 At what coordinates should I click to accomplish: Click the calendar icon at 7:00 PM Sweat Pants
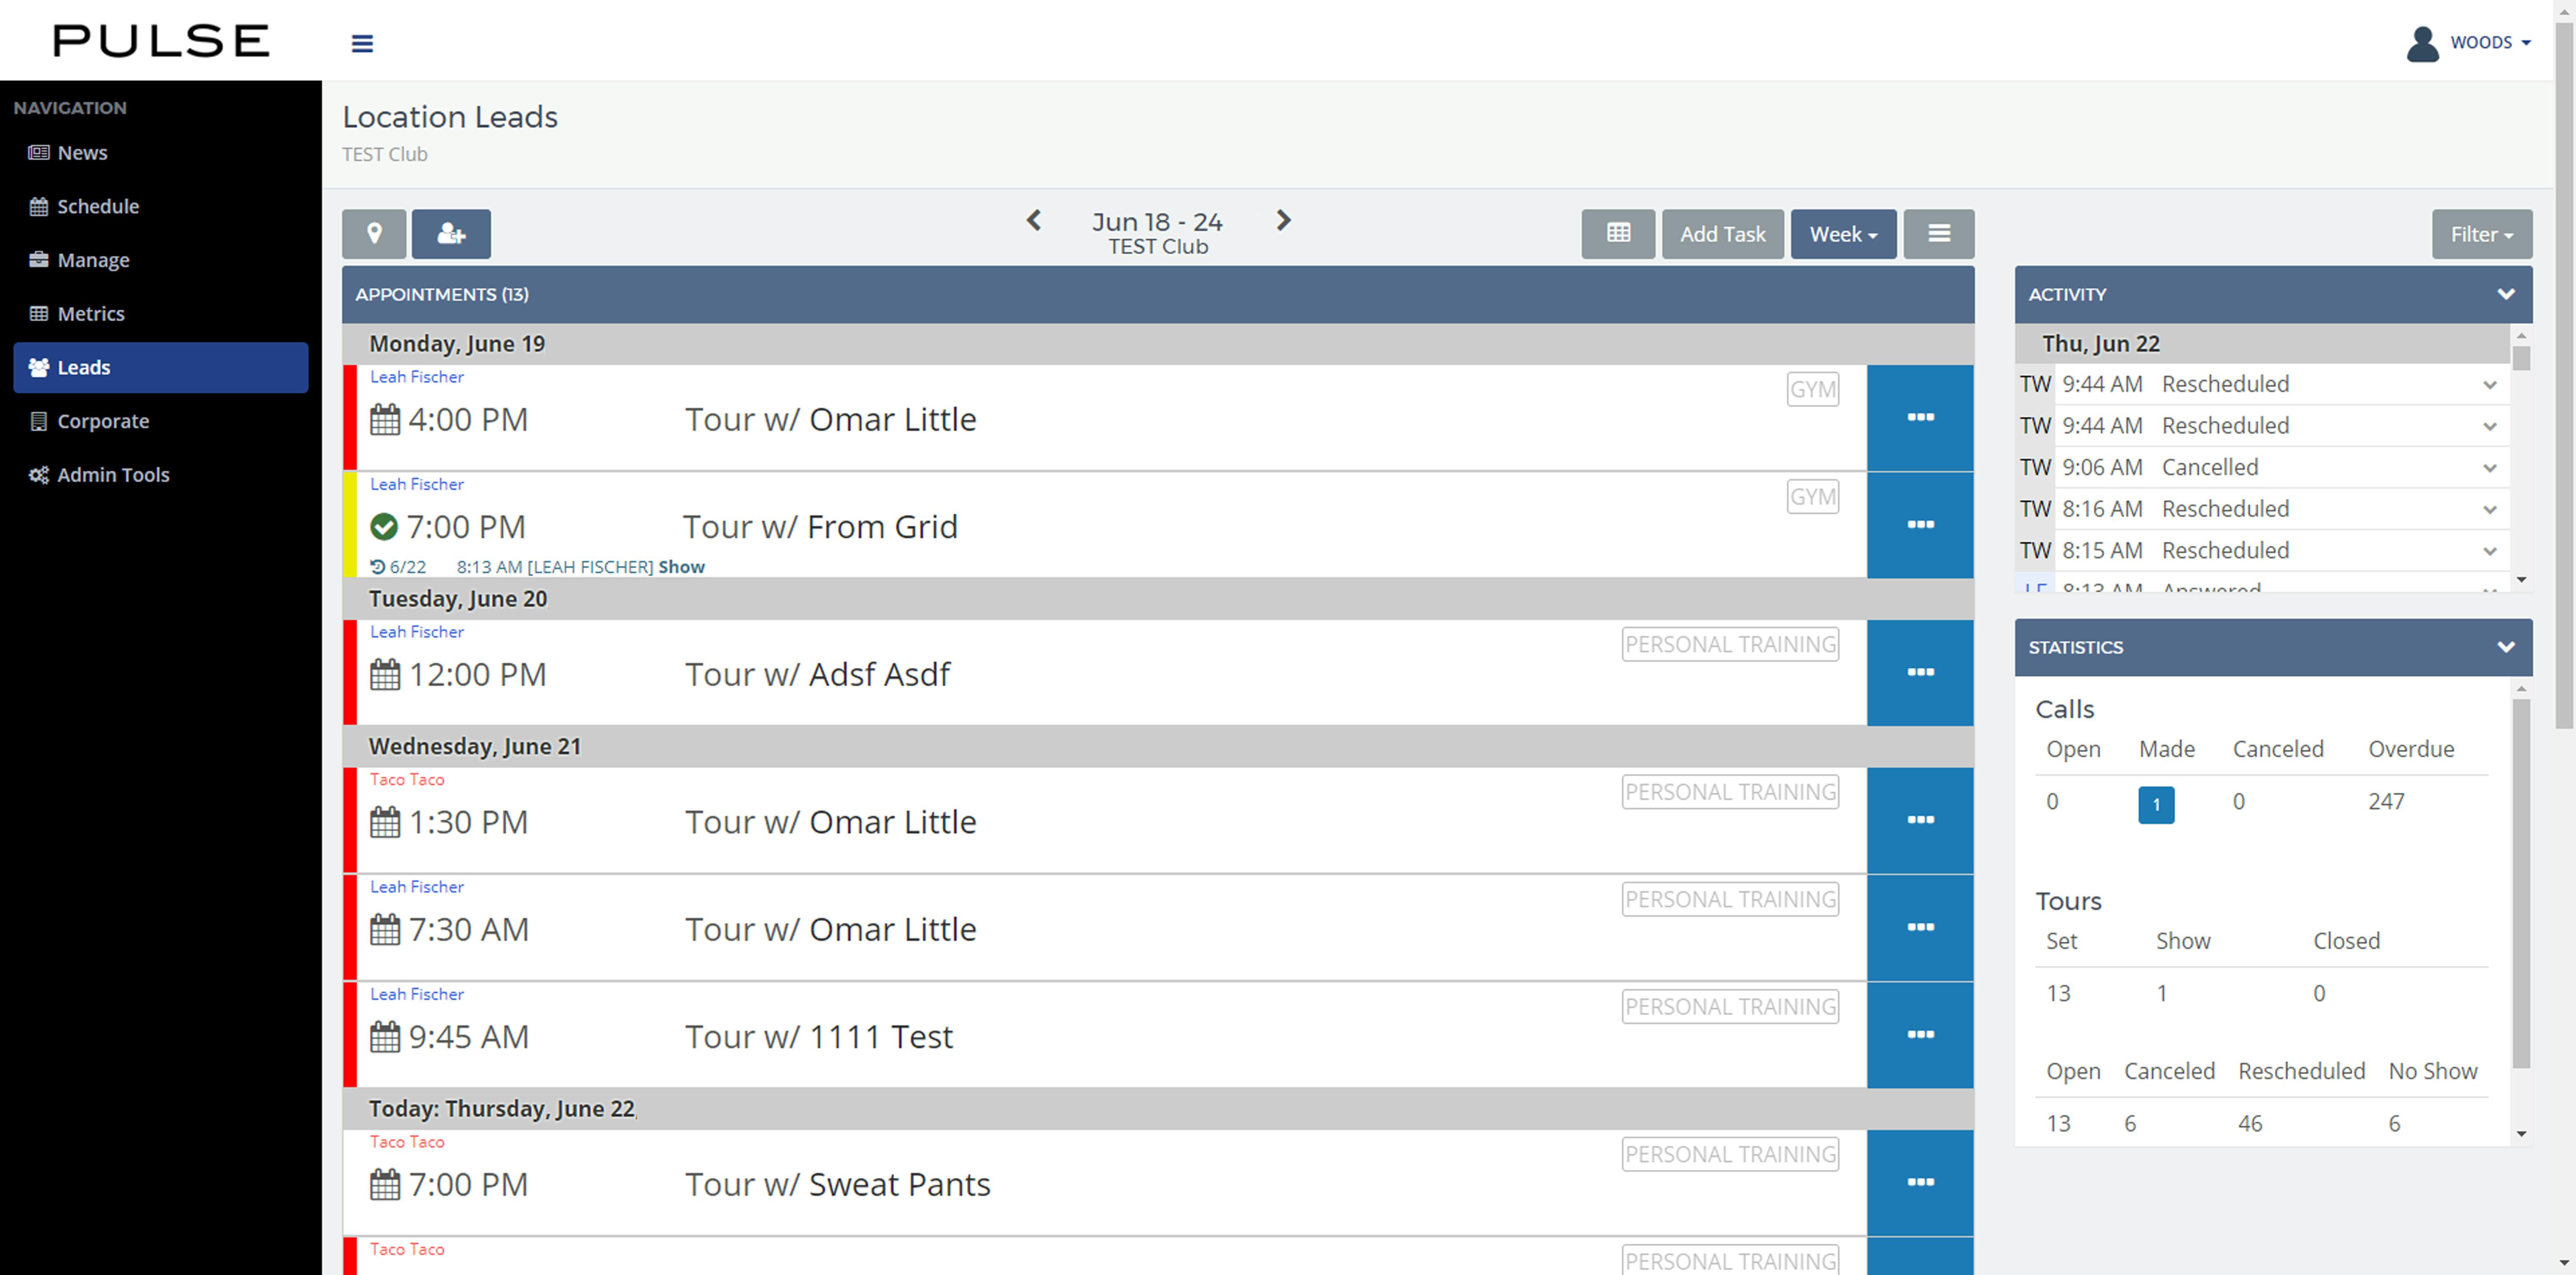(385, 1184)
